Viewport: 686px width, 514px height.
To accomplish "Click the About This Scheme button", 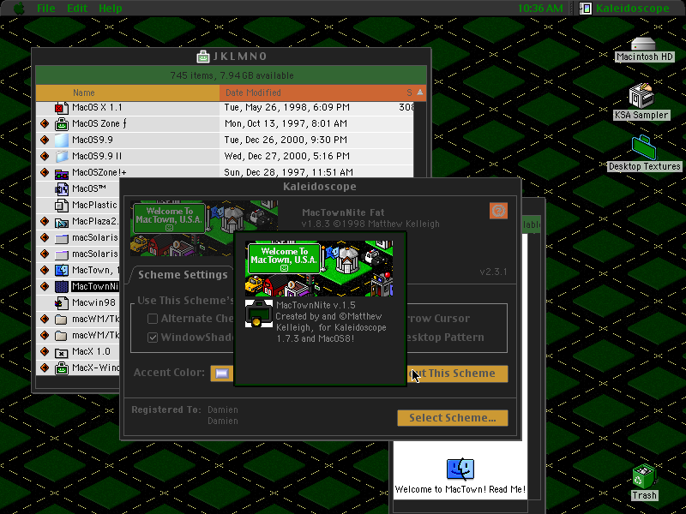I will tap(458, 374).
